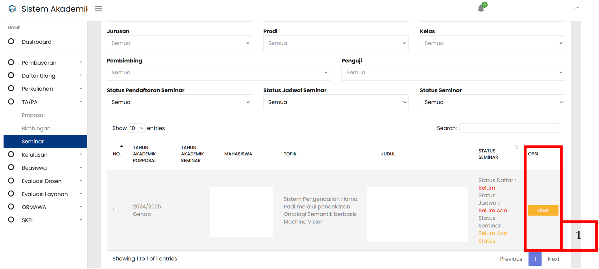Go to Next page
Screen dimensions: 599x269
[x=554, y=259]
